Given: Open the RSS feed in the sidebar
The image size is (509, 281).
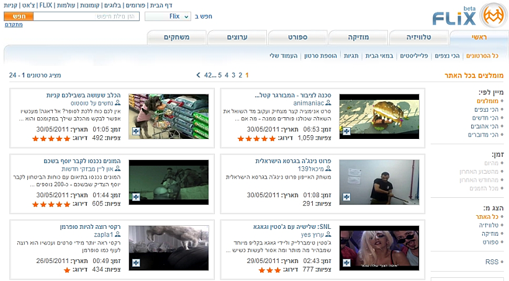Looking at the screenshot, I should coord(492,262).
